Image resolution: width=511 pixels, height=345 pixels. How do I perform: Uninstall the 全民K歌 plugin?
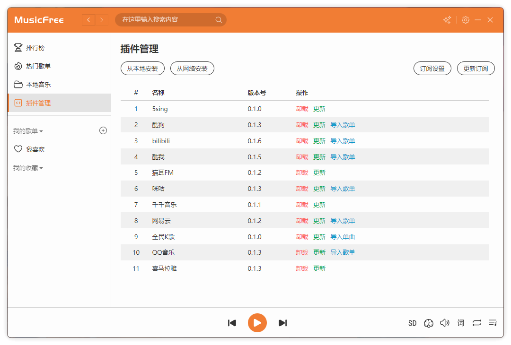[302, 237]
